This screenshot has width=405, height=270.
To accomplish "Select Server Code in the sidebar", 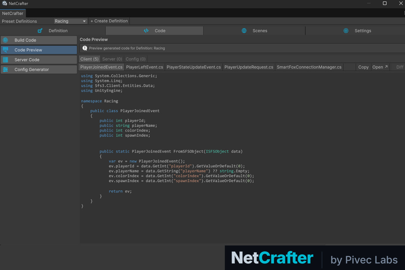I will [x=39, y=60].
